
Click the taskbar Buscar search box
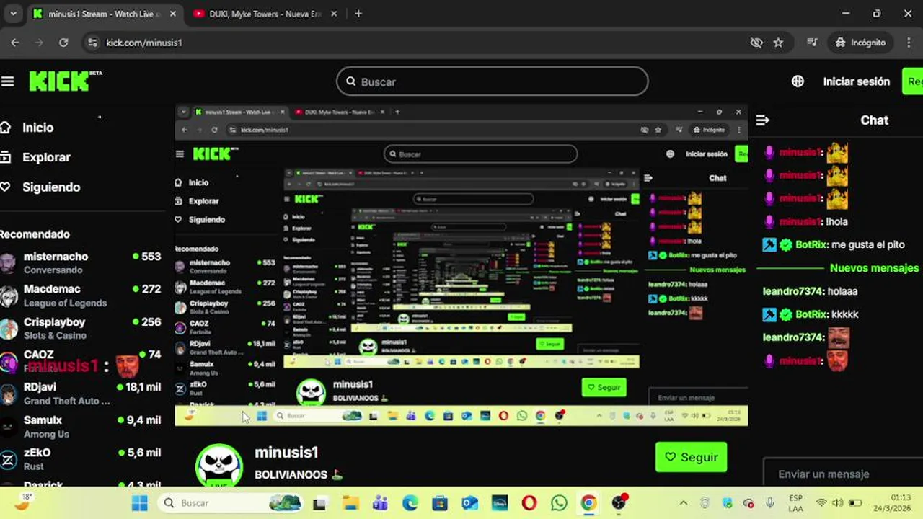coord(230,503)
